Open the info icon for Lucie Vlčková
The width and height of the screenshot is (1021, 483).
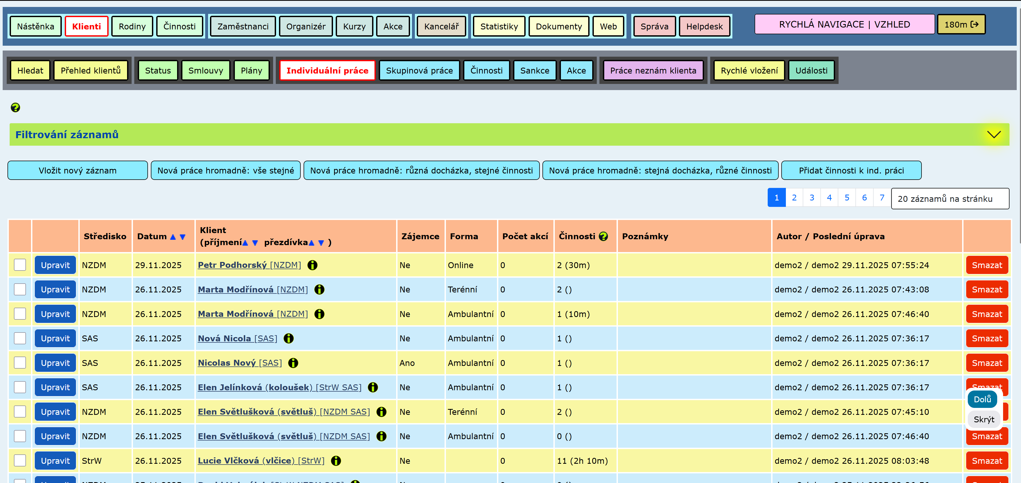coord(336,461)
